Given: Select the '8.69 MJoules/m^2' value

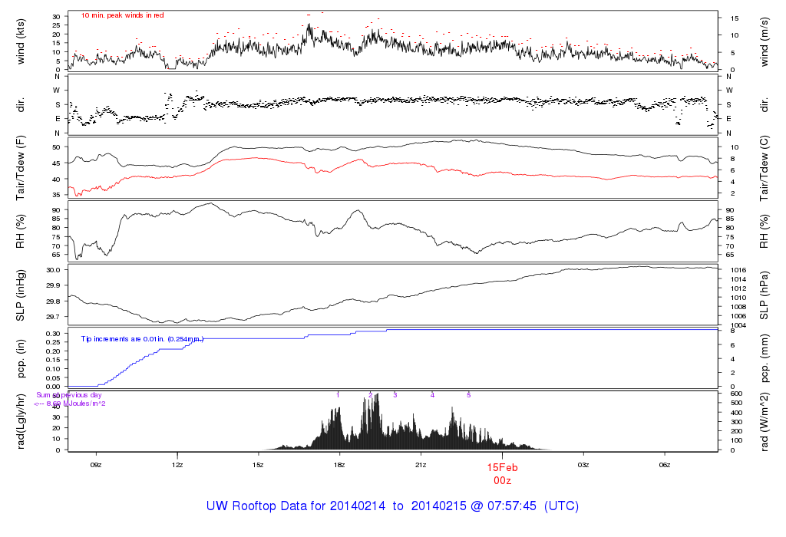Looking at the screenshot, I should [x=76, y=404].
